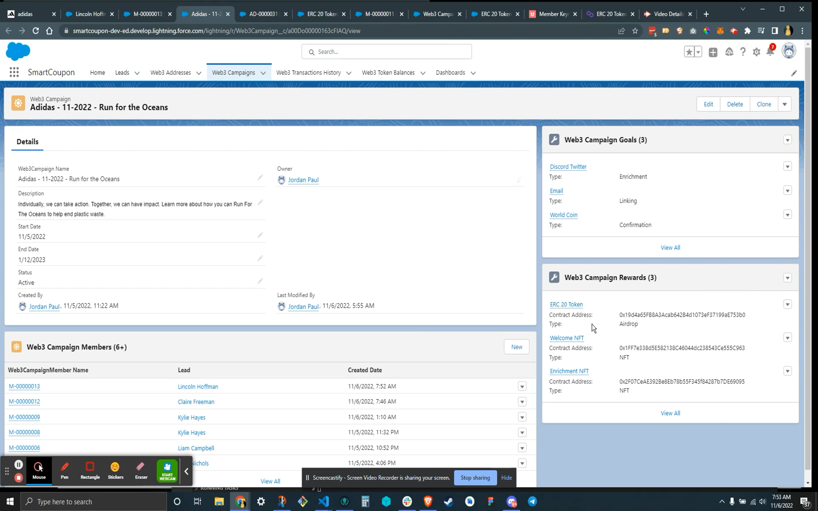Screen dimensions: 818x511
Task: Click the browser address bar
Action: tap(340, 31)
